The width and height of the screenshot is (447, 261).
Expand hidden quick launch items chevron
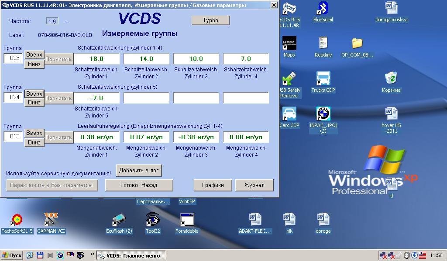point(93,254)
